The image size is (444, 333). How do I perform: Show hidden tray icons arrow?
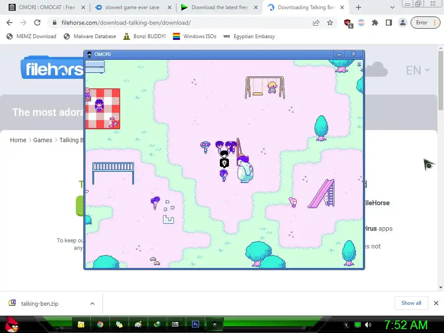click(x=346, y=325)
